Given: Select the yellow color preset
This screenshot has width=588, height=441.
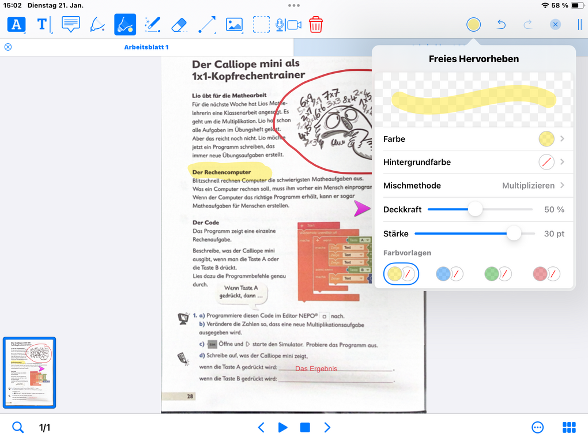Looking at the screenshot, I should pos(401,274).
